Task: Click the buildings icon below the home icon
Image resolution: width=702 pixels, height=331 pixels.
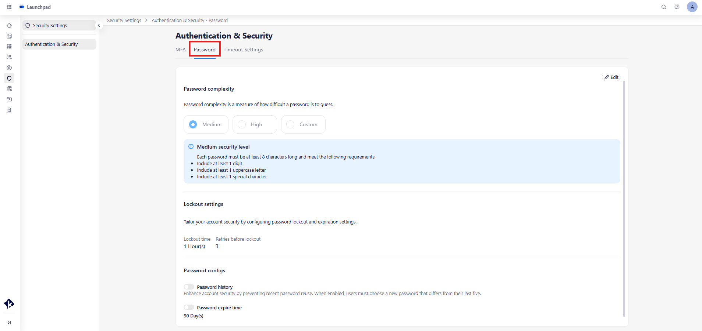Action: (9, 36)
